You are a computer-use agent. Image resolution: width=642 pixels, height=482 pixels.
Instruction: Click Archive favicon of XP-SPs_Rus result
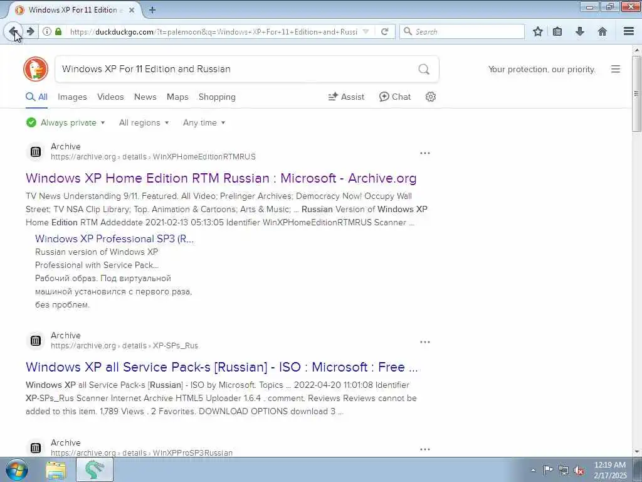click(36, 341)
